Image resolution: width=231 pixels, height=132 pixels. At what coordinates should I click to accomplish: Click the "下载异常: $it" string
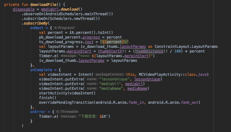(93, 116)
